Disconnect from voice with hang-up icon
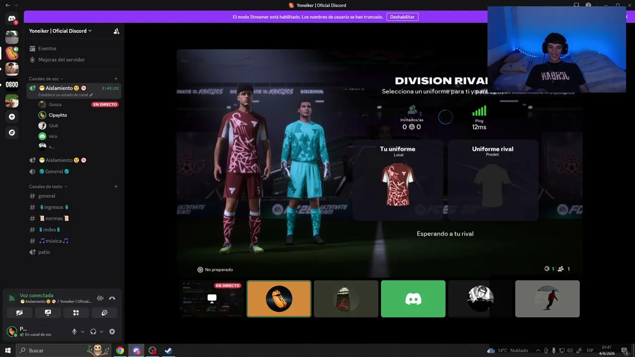The height and width of the screenshot is (357, 635). pyautogui.click(x=112, y=298)
